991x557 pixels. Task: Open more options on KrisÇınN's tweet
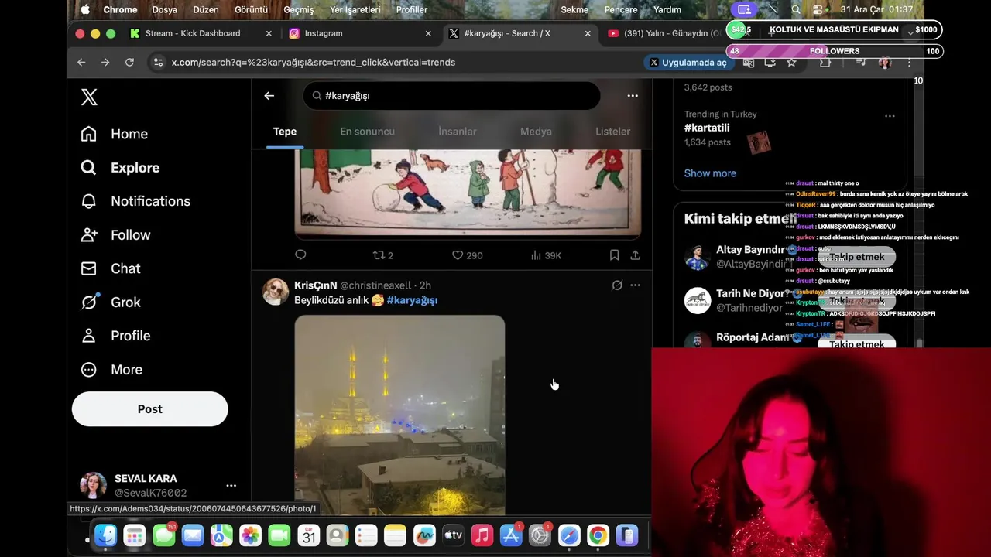point(635,285)
